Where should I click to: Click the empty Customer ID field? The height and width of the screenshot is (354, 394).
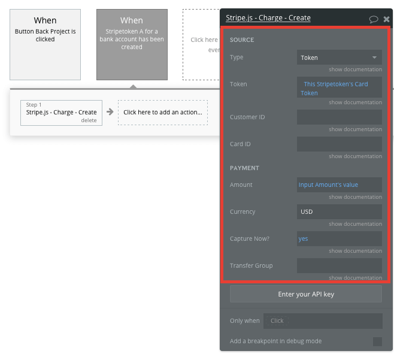click(340, 117)
